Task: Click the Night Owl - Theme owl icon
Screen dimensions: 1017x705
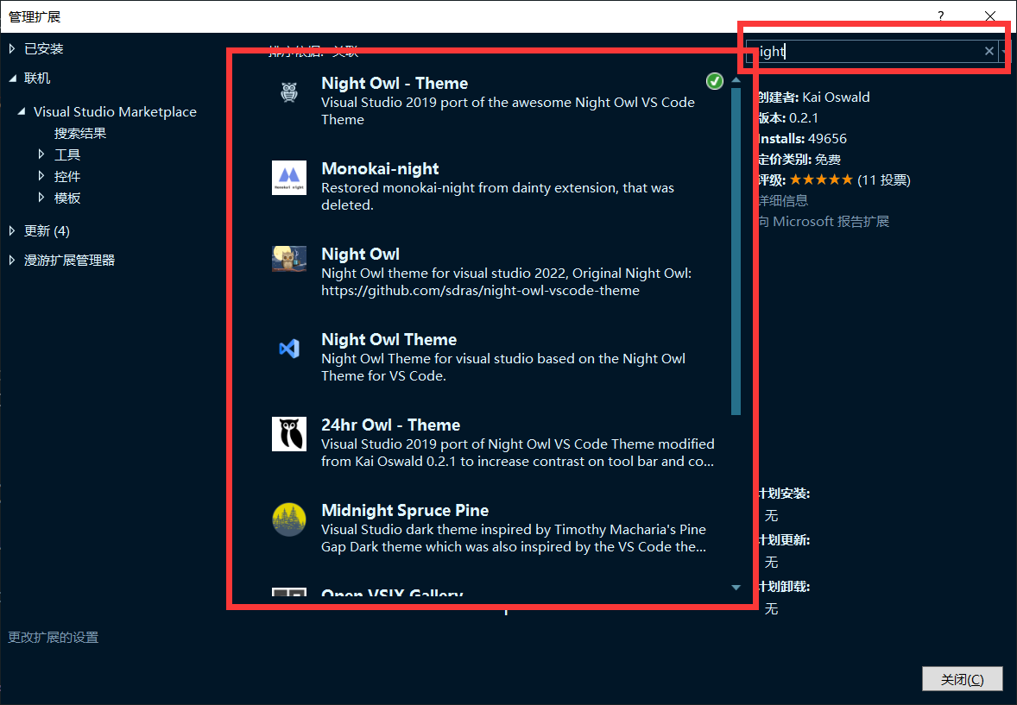Action: pyautogui.click(x=289, y=92)
